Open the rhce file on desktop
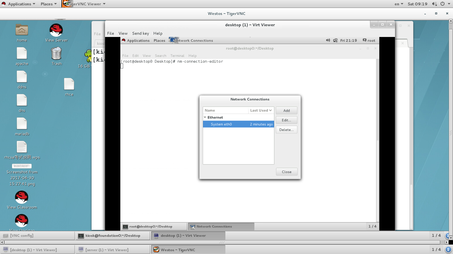This screenshot has height=254, width=453. pyautogui.click(x=69, y=84)
